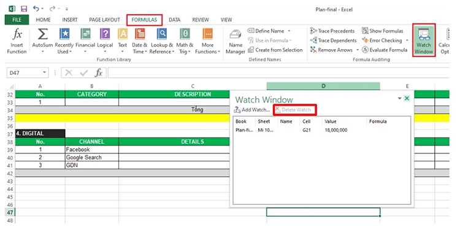Click the Watch Window ribbon button

pos(424,41)
